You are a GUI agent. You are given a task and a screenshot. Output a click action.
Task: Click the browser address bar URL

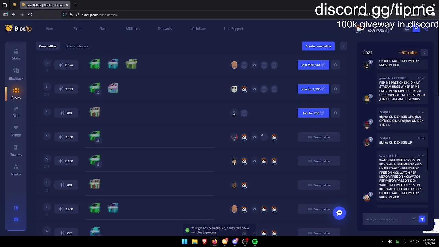pos(99,15)
